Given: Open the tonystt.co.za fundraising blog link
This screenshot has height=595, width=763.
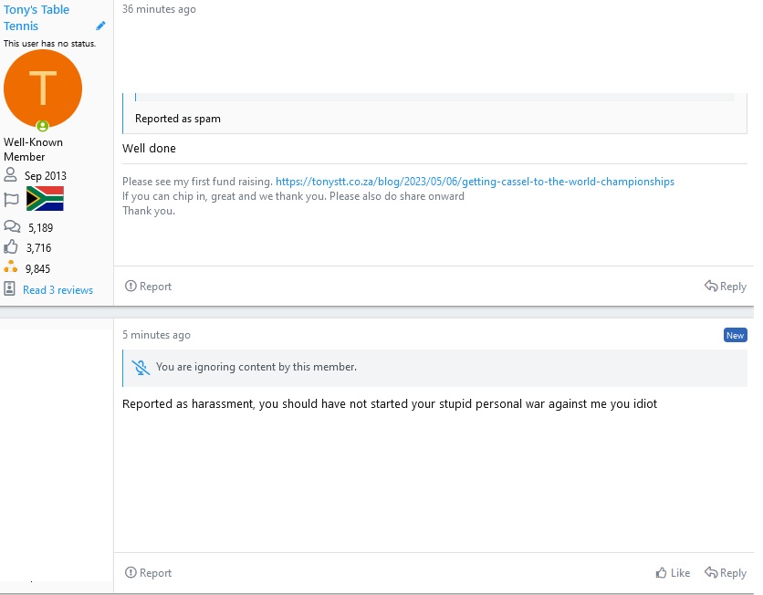Looking at the screenshot, I should click(x=475, y=182).
